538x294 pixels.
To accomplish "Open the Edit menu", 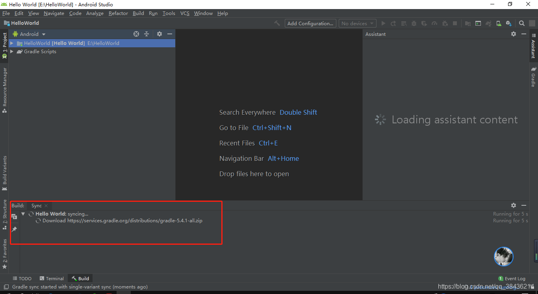I will (x=19, y=13).
